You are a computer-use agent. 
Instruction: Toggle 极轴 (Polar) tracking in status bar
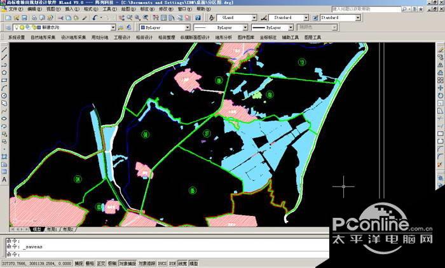(112, 264)
